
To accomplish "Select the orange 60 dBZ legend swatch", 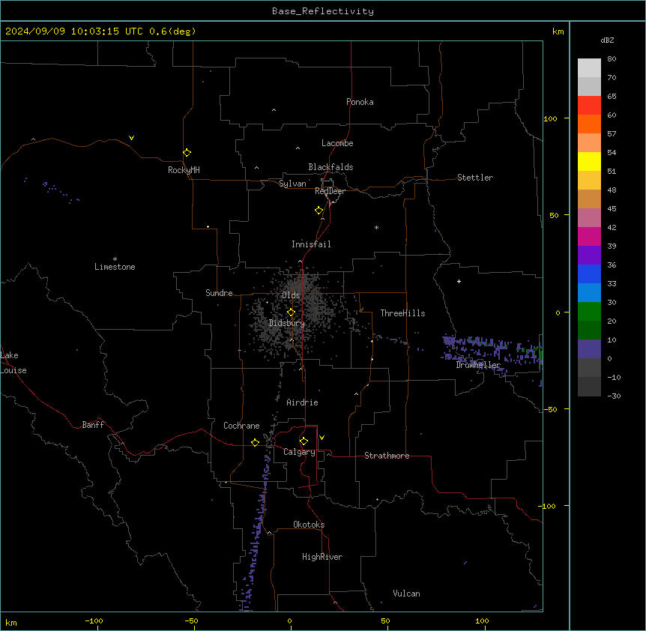I will [x=589, y=124].
